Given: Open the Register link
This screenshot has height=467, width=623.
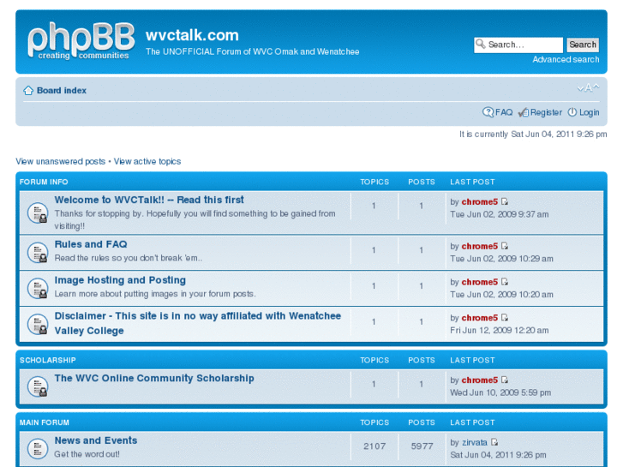Looking at the screenshot, I should click(546, 112).
